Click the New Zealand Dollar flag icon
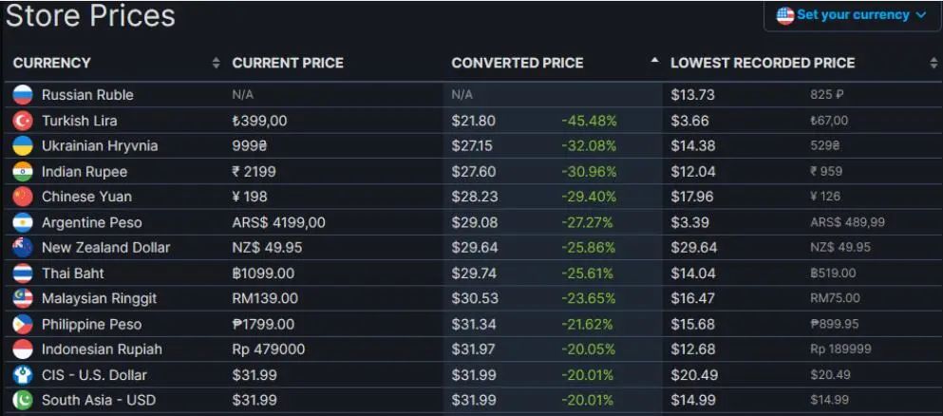The width and height of the screenshot is (943, 416). pyautogui.click(x=23, y=248)
